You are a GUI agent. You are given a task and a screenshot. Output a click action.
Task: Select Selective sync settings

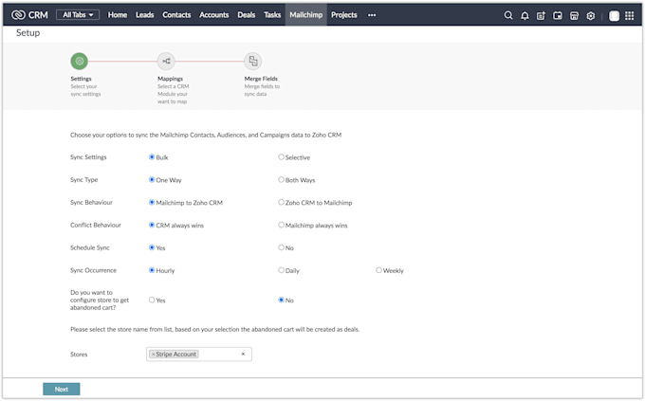coord(281,157)
